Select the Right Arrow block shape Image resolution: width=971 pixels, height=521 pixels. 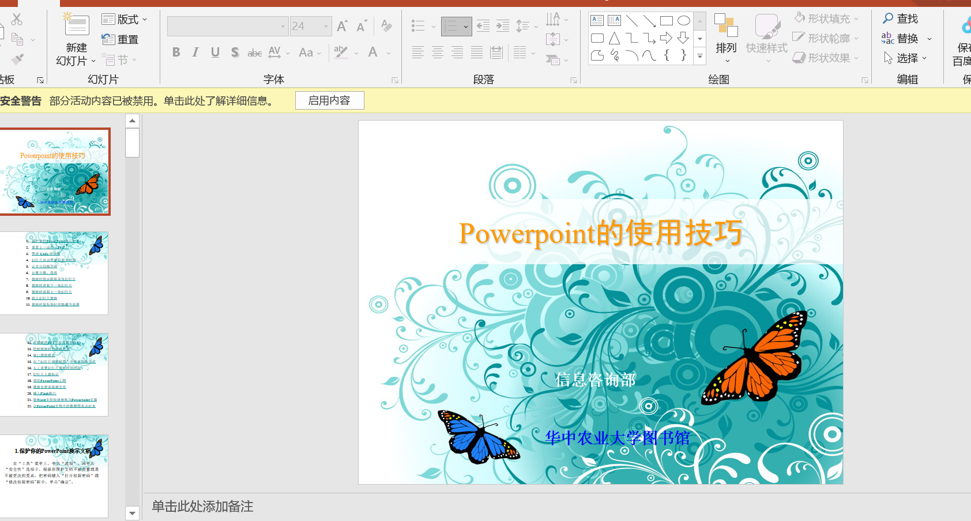click(x=667, y=38)
